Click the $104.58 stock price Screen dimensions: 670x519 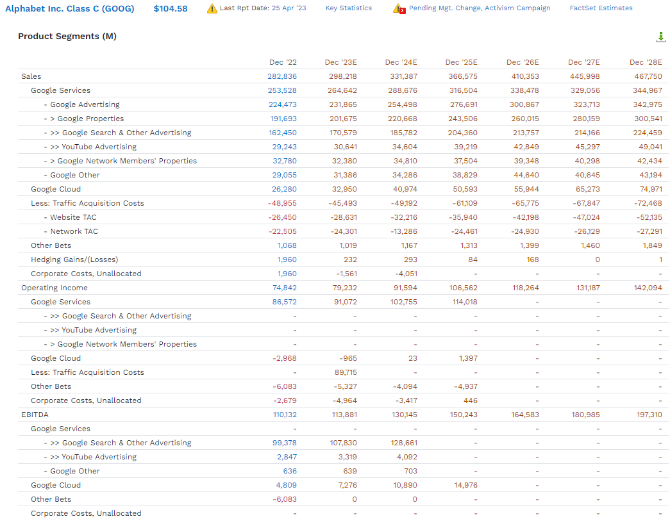click(171, 8)
